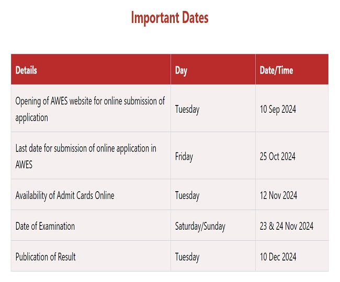340x282 pixels.
Task: Click the Date/Time column header
Action: pyautogui.click(x=276, y=70)
